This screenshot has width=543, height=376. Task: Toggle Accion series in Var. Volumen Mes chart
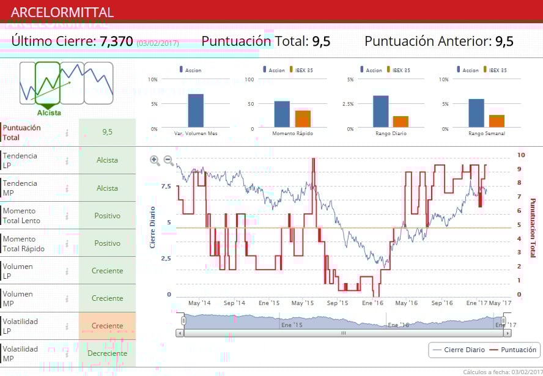[190, 70]
